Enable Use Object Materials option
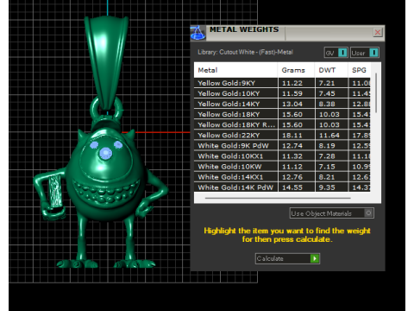This screenshot has height=311, width=414. pos(332,213)
